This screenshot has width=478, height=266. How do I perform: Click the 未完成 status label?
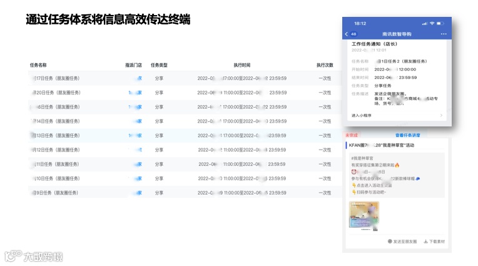(352, 135)
